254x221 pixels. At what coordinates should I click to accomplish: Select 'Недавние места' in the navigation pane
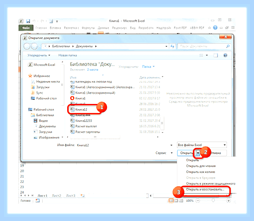(x=45, y=81)
